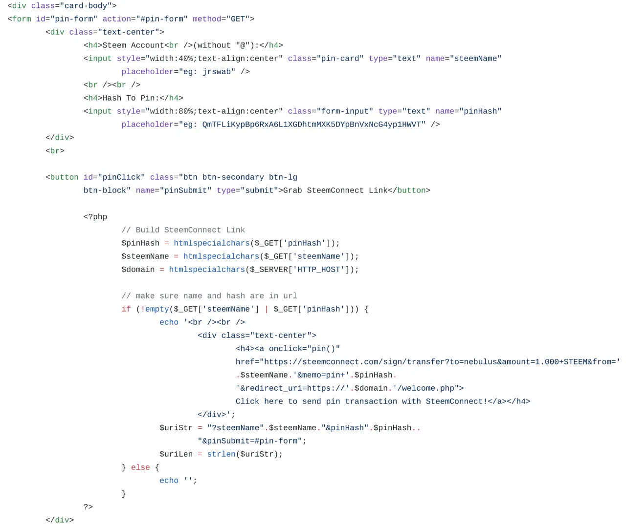Click the '$uriLen' variable name
Image resolution: width=626 pixels, height=526 pixels.
(176, 454)
